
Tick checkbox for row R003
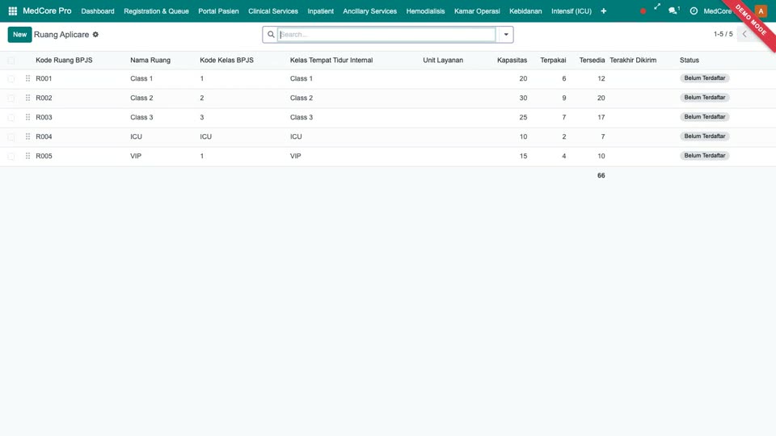click(11, 117)
